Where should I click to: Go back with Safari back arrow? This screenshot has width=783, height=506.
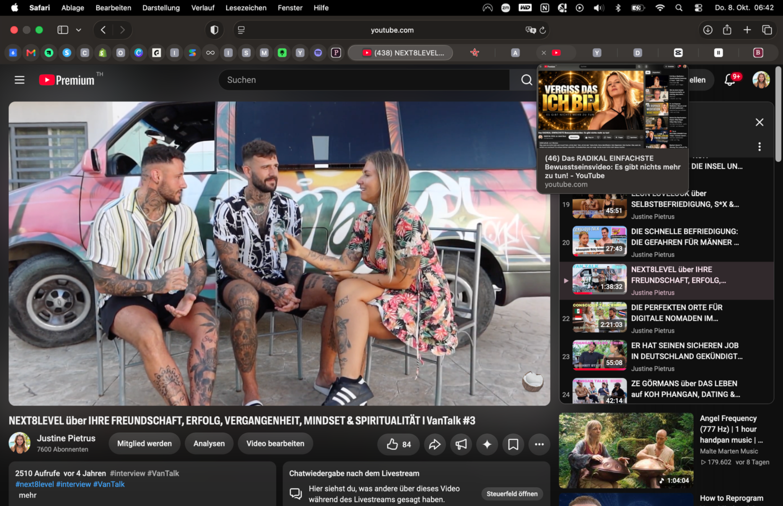[103, 30]
